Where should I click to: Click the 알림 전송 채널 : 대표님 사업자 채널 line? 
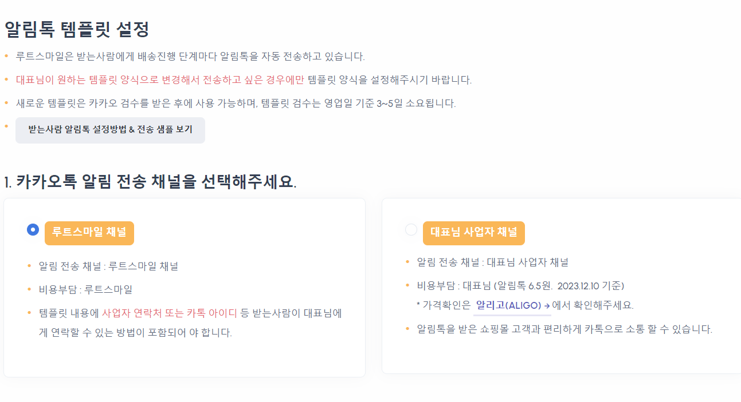tap(492, 262)
